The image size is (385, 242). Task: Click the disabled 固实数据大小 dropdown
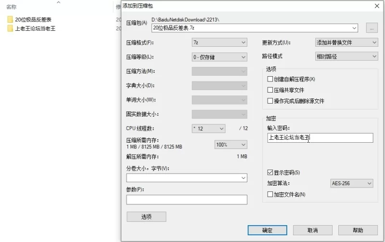(x=219, y=114)
